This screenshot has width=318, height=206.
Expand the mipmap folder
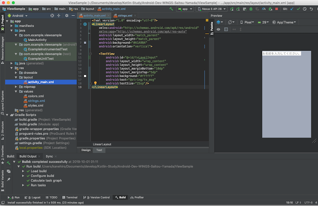point(16,87)
